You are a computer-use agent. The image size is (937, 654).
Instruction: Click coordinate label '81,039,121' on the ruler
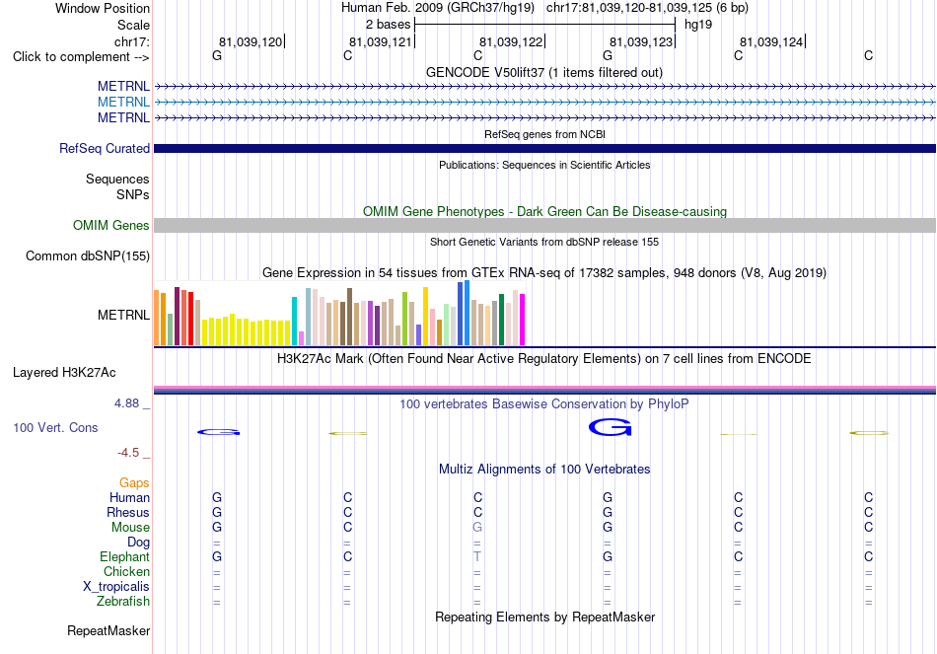(x=381, y=41)
